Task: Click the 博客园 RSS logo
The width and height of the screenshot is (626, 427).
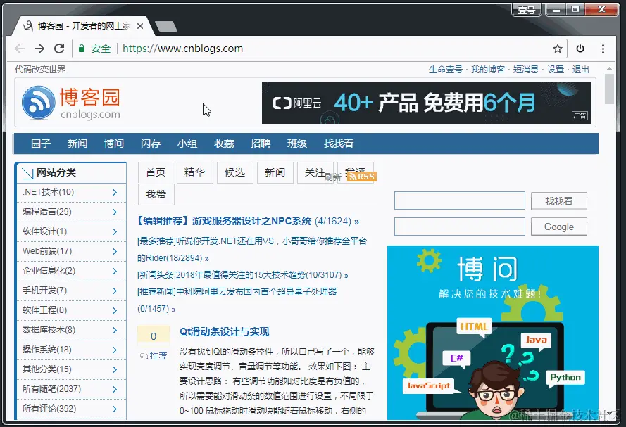Action: point(38,103)
